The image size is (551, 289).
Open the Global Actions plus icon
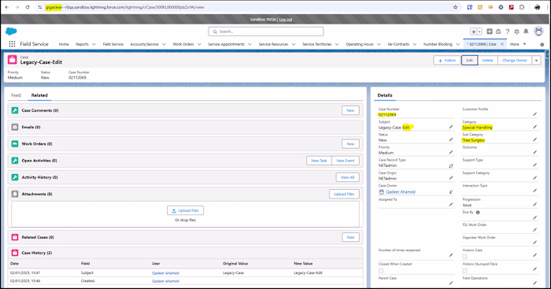[x=489, y=31]
